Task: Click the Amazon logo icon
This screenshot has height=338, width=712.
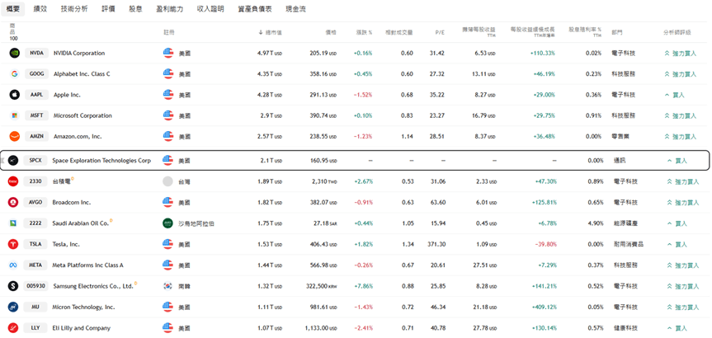Action: [15, 136]
